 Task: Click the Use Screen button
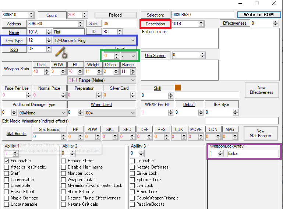pos(155,56)
